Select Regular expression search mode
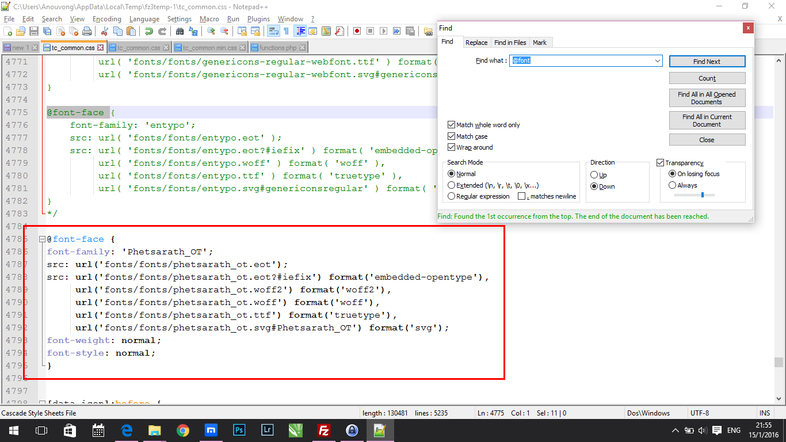This screenshot has height=442, width=786. click(452, 196)
